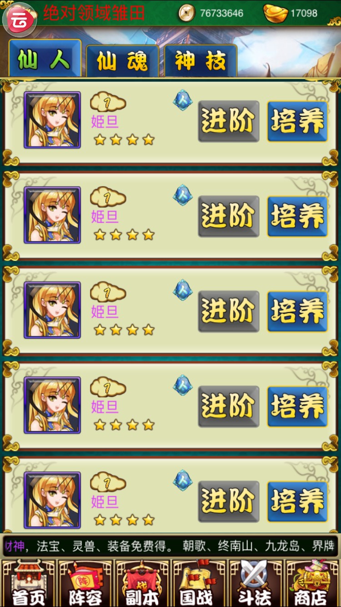Open the 商店 shop icon

click(x=313, y=583)
